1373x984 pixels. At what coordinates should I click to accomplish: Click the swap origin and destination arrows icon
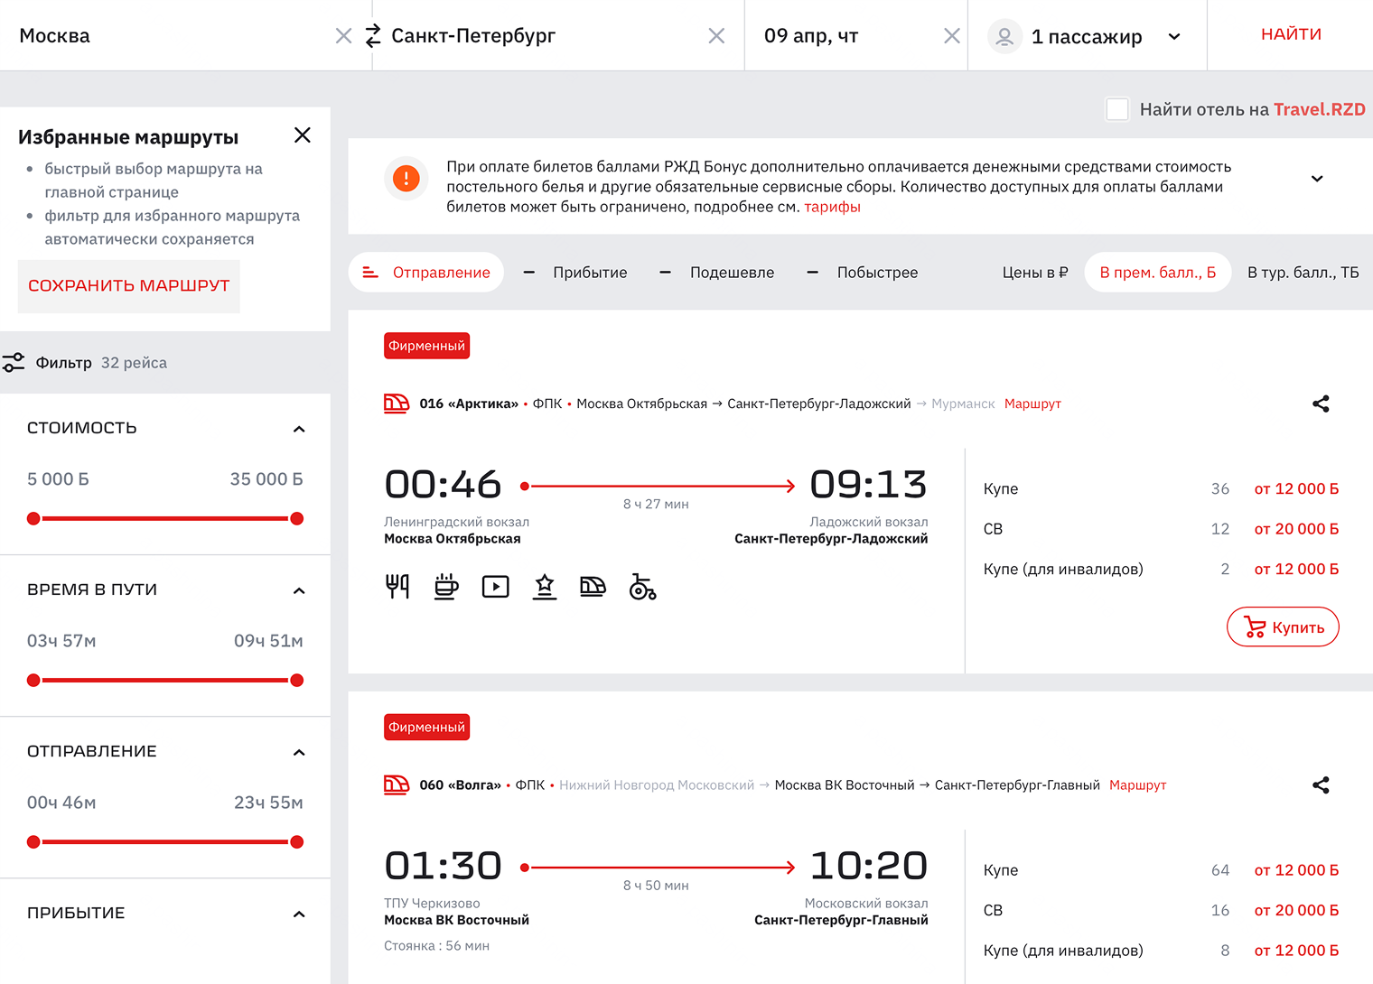pos(372,36)
